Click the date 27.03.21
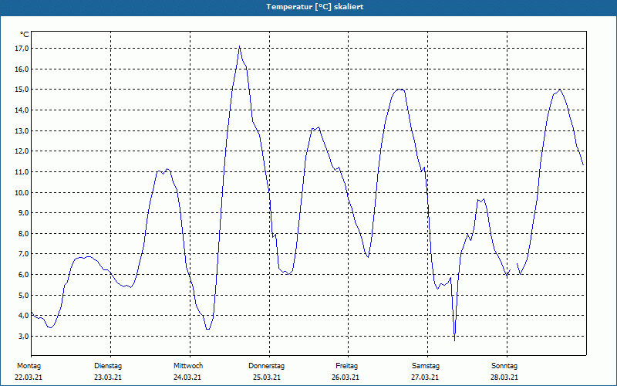Image resolution: width=617 pixels, height=386 pixels. 425,378
